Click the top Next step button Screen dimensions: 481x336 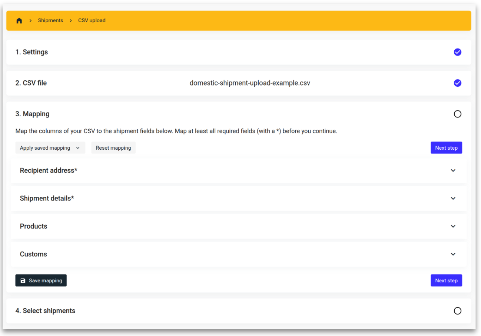[x=446, y=148]
